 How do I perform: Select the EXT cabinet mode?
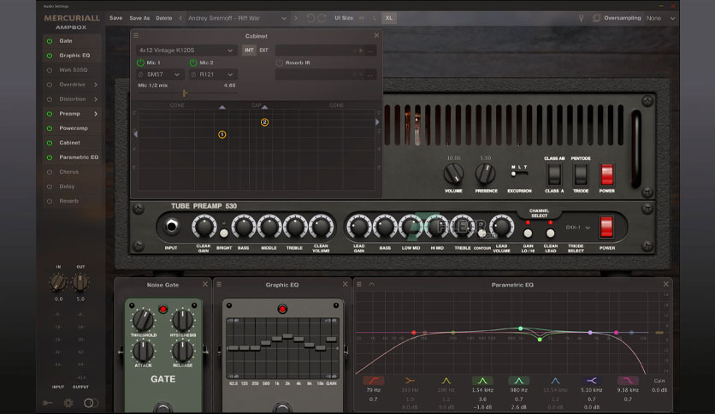tap(263, 50)
